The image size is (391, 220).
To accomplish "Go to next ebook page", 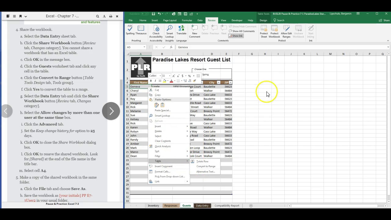I will 111,111.
